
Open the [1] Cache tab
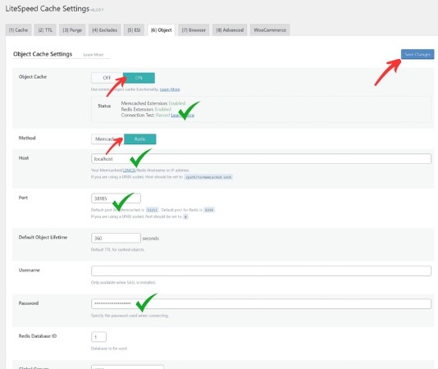(18, 30)
